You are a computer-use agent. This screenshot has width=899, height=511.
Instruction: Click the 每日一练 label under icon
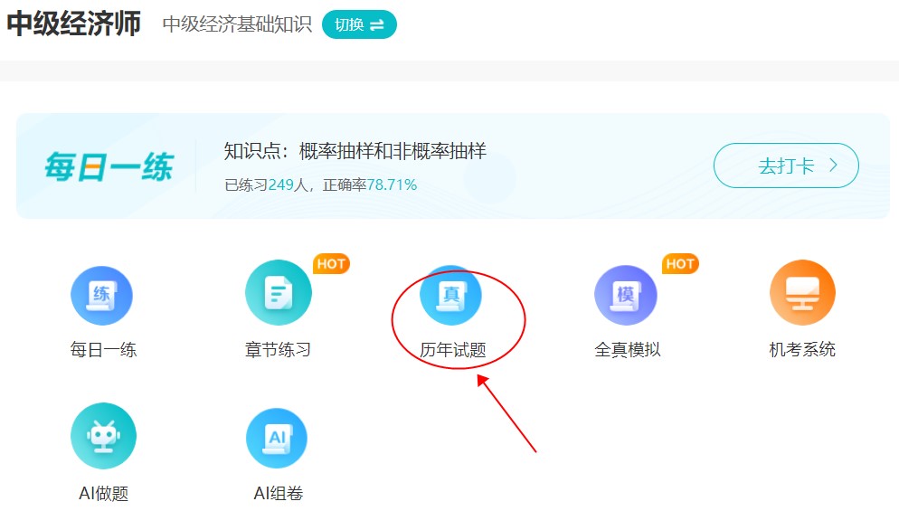103,349
